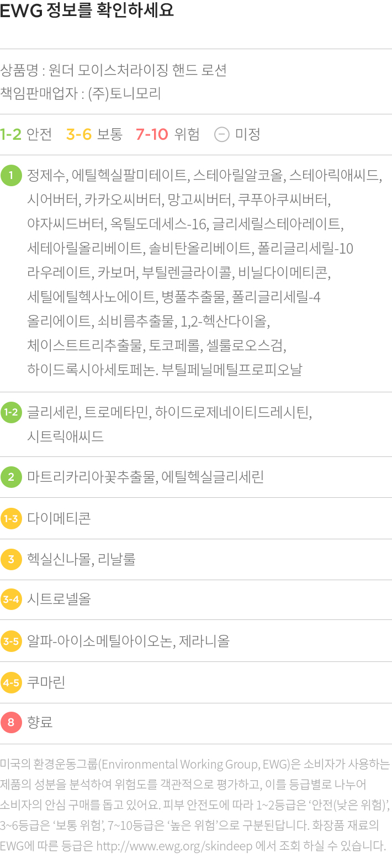Click the red grade 8 badge
Image resolution: width=392 pixels, height=857 pixels.
(x=11, y=723)
